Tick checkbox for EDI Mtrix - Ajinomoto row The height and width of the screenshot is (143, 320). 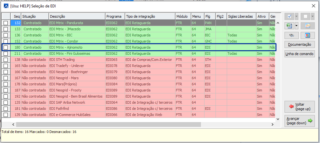[6, 47]
